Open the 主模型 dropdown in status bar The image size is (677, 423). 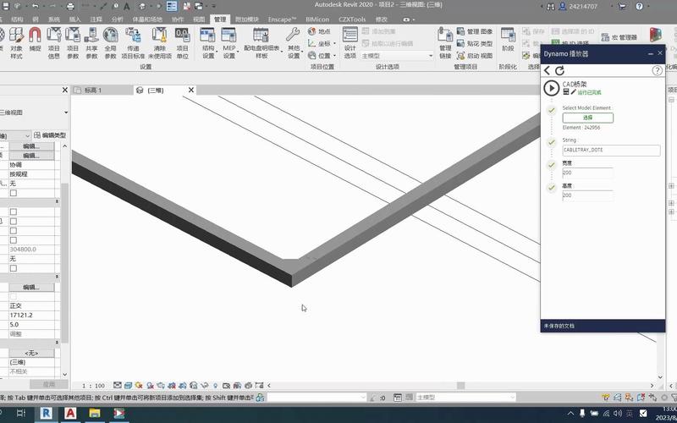465,397
